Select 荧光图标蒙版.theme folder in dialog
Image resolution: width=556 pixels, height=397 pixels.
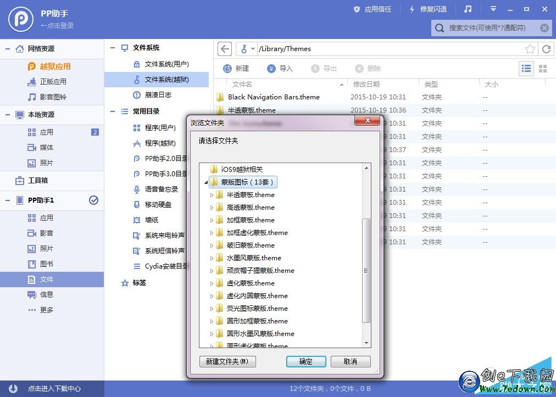point(252,309)
